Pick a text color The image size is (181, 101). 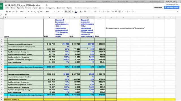click(x=76, y=12)
